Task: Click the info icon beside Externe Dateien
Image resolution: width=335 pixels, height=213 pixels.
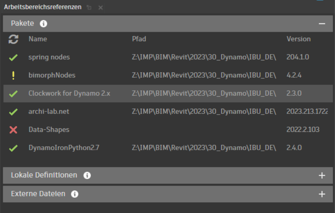Action: (74, 194)
